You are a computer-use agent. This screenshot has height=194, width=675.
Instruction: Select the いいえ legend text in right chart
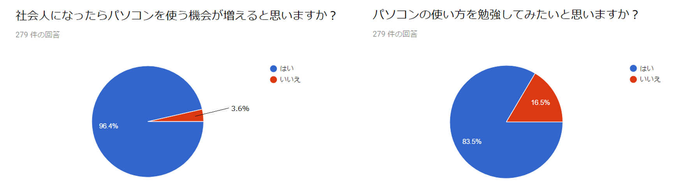point(650,79)
